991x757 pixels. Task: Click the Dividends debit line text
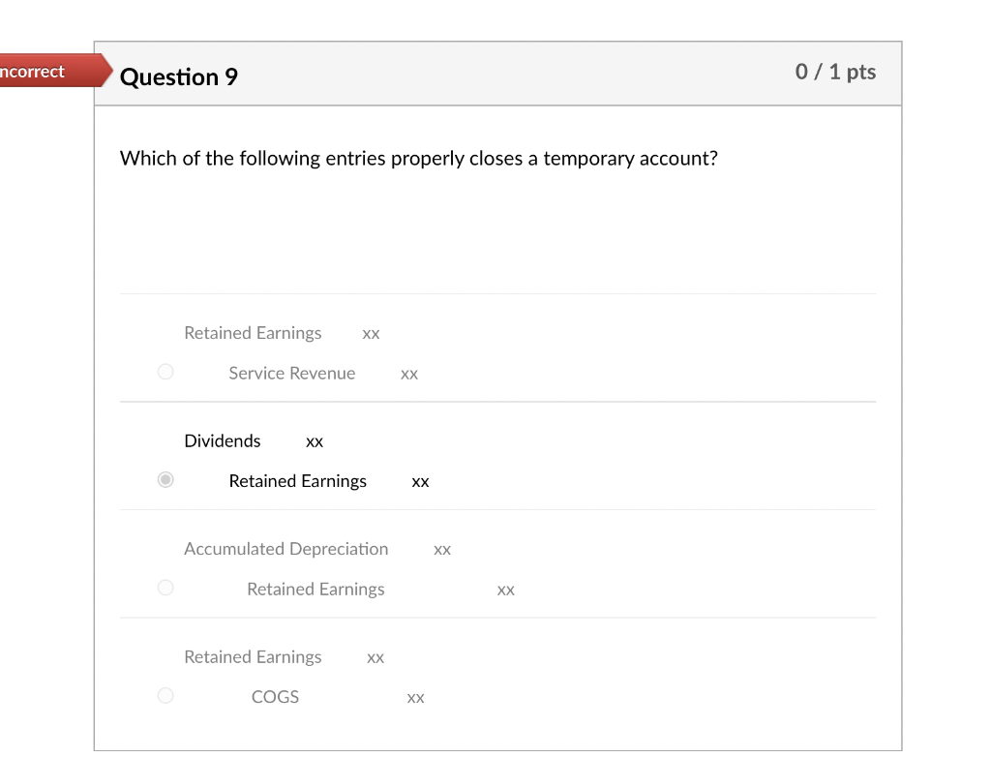(223, 441)
